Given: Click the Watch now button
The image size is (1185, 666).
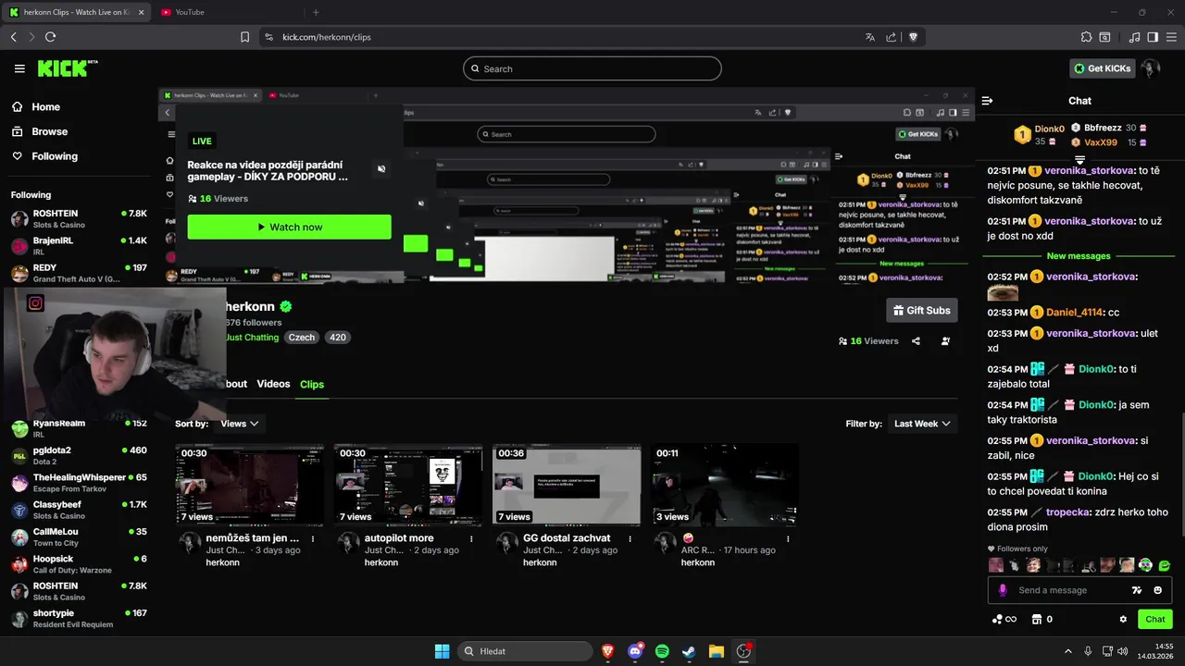Looking at the screenshot, I should 290,227.
